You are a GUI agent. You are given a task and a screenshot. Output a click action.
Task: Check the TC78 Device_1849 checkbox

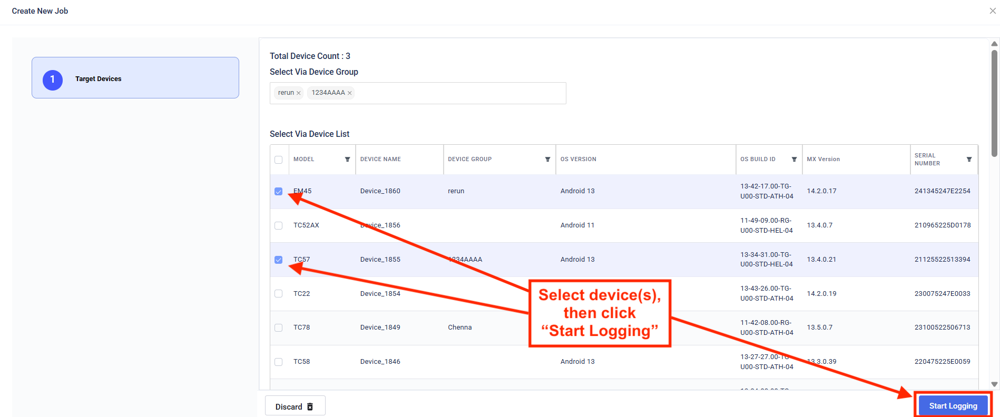pos(279,327)
